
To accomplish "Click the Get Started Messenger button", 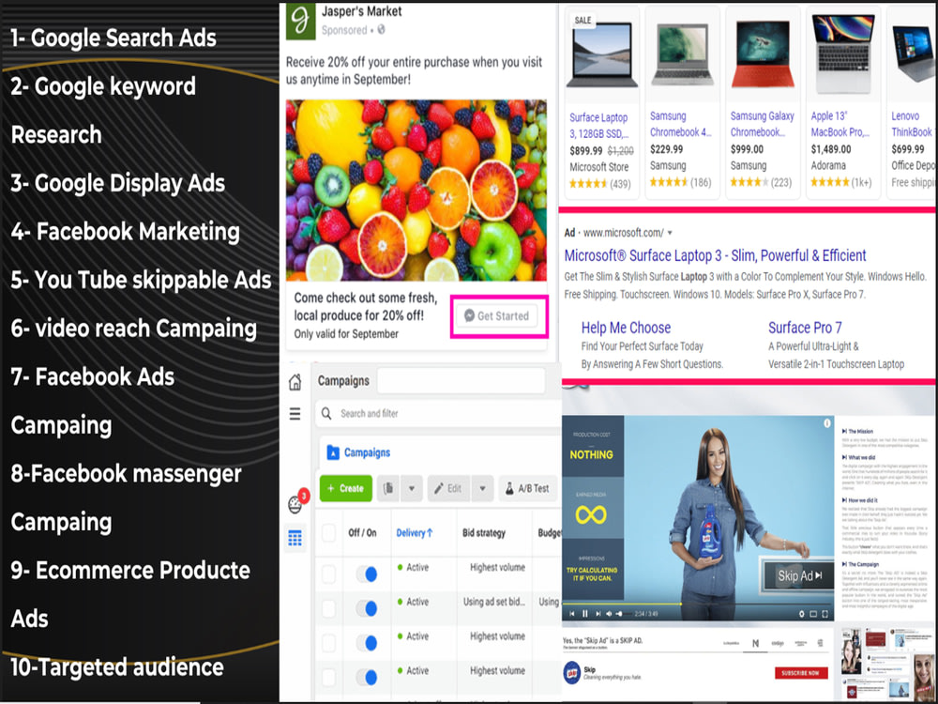I will coord(497,316).
